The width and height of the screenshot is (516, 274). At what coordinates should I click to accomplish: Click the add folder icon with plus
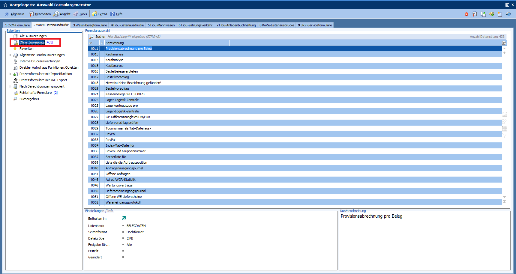point(491,14)
